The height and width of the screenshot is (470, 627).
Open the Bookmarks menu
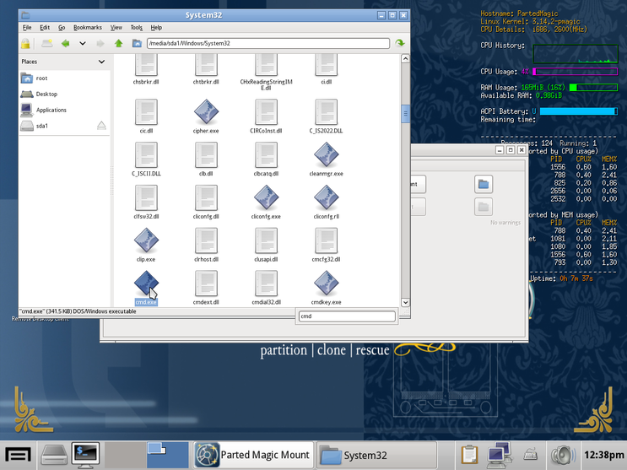pos(88,28)
